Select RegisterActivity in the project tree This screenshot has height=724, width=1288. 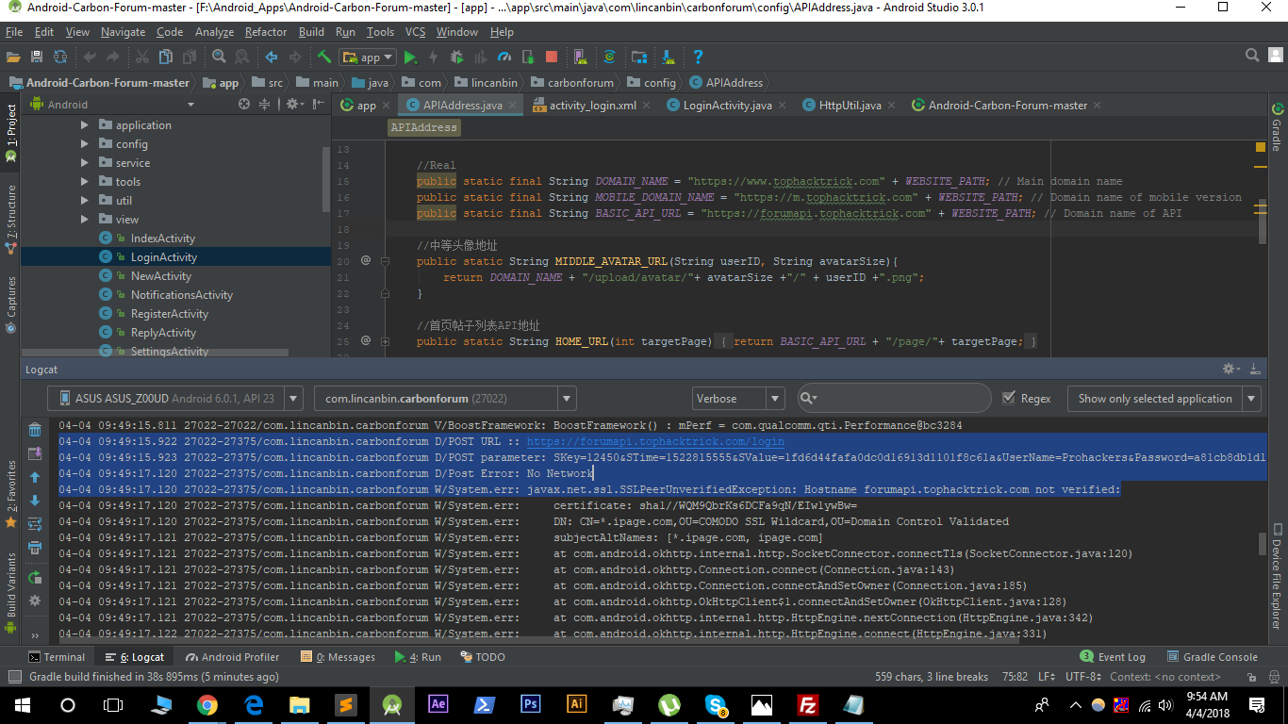click(169, 314)
